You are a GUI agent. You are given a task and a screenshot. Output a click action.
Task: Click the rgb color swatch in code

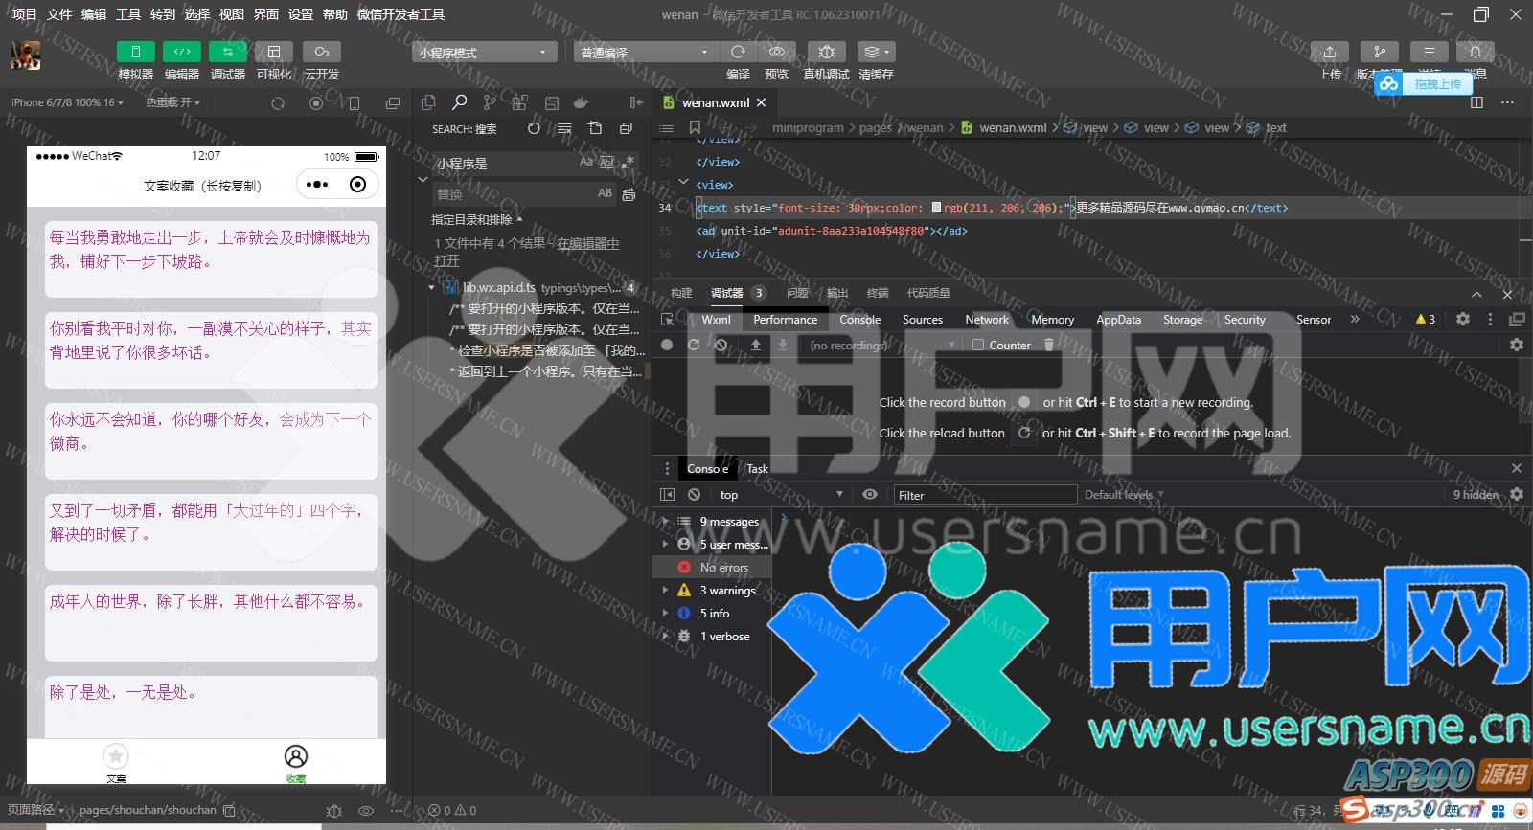[x=936, y=207]
